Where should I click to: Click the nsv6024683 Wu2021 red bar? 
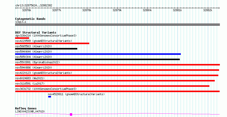(115, 81)
